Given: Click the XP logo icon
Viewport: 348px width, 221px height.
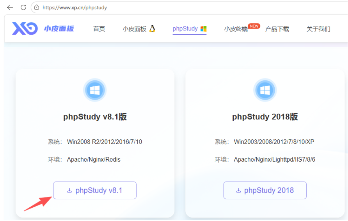Looking at the screenshot, I should (x=25, y=29).
